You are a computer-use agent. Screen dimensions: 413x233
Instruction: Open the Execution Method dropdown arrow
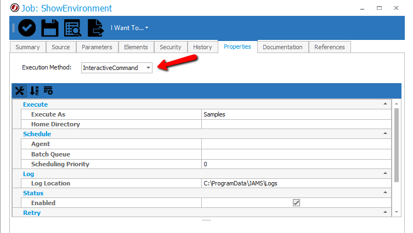[148, 68]
